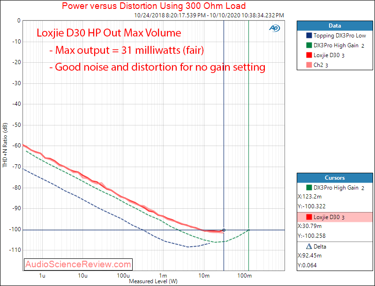Click the red Loxjie D30 swatch in Data panel
Image resolution: width=375 pixels, height=286 pixels.
(x=309, y=55)
